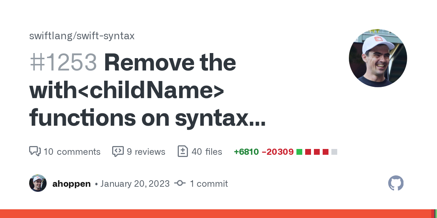Show the 40 files changed

(206, 152)
